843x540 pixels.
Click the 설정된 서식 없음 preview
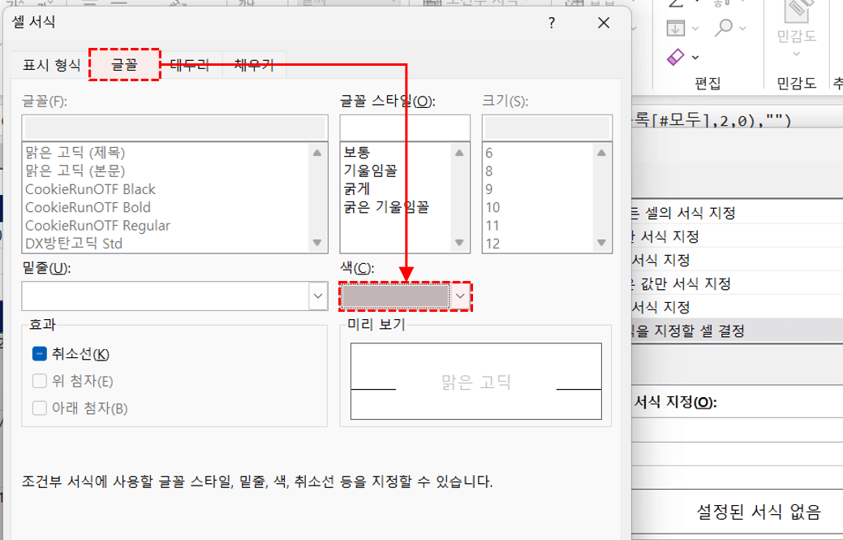[758, 512]
